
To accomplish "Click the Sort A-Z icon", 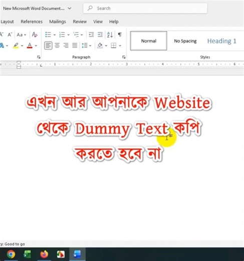I will [110, 35].
